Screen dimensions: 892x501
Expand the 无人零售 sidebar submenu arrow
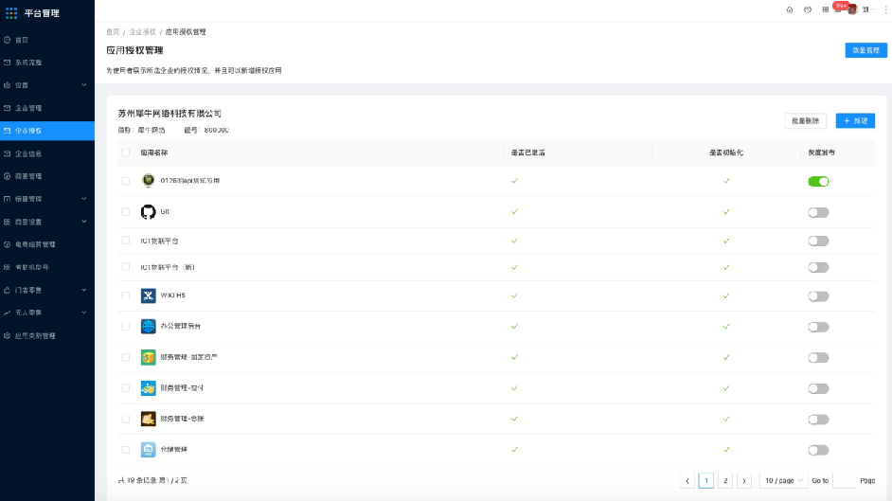click(x=84, y=313)
